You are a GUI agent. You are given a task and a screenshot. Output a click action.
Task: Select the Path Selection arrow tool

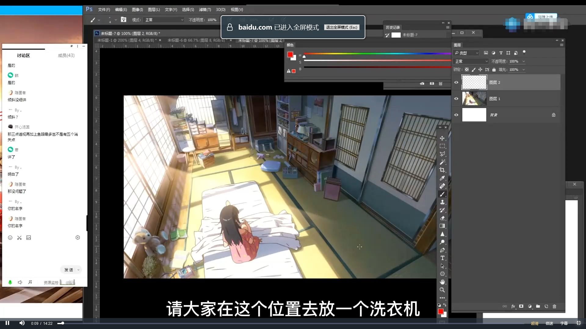coord(442,266)
